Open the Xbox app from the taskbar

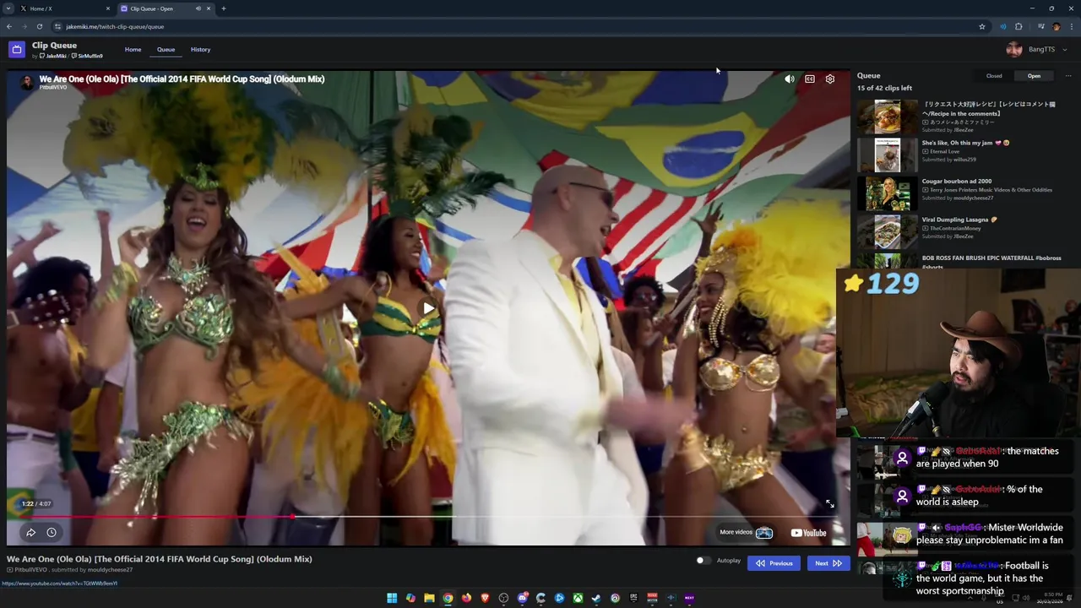coord(578,598)
